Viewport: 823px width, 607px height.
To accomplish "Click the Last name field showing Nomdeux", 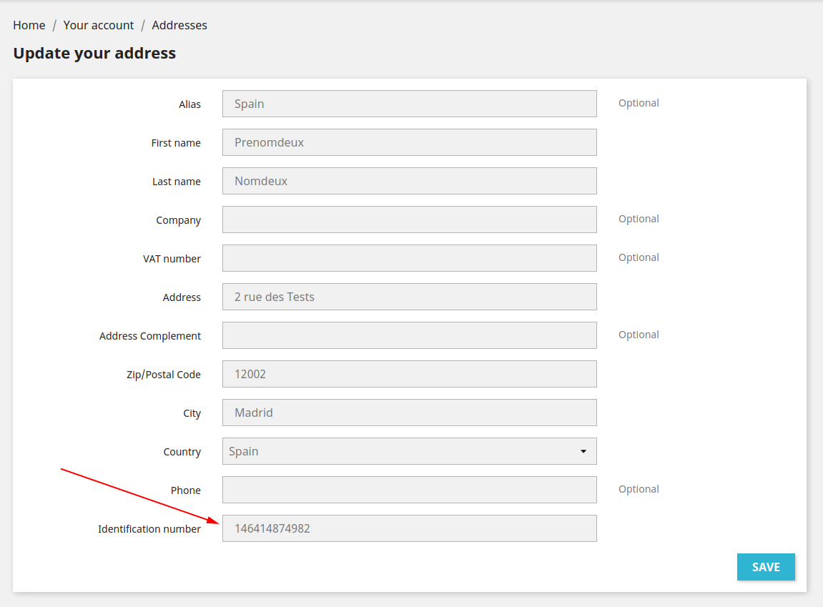I will tap(409, 180).
